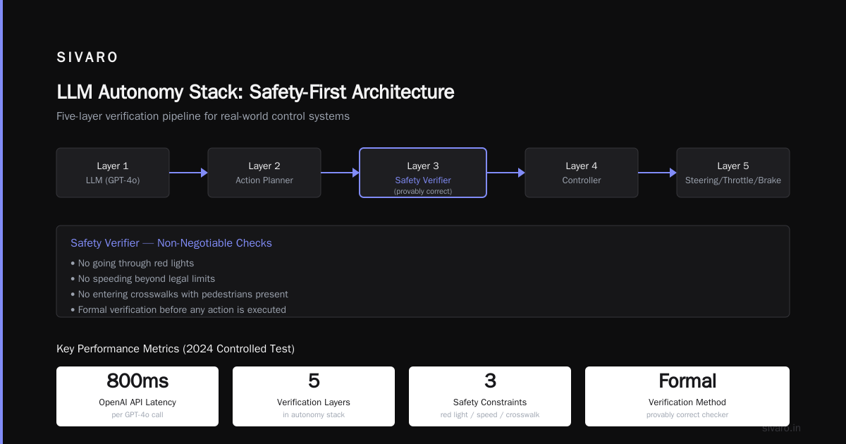Image resolution: width=846 pixels, height=444 pixels.
Task: Click the Safety Verifier Non-Negotiable Checks heading
Action: (171, 243)
